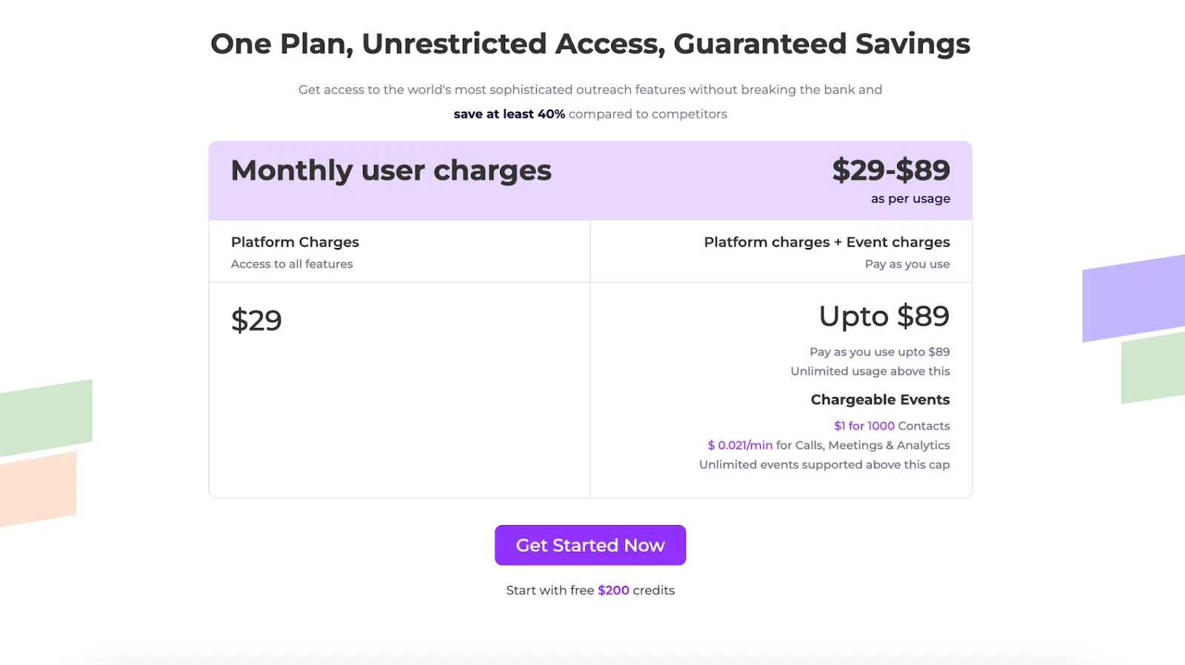Click the green decorative shape on right
The width and height of the screenshot is (1185, 665).
pos(1153,368)
